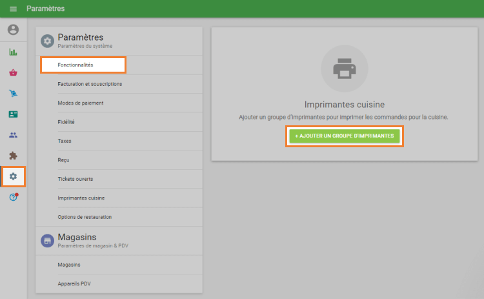484x299 pixels.
Task: Open integrations via puzzle piece icon
Action: 13,156
